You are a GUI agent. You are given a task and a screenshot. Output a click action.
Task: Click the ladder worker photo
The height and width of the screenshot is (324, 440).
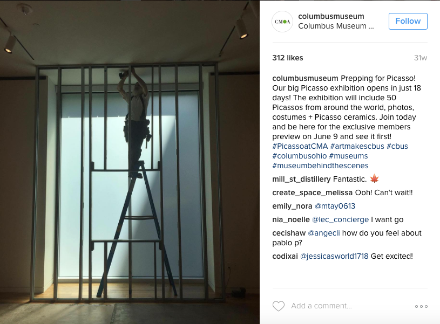pyautogui.click(x=130, y=162)
